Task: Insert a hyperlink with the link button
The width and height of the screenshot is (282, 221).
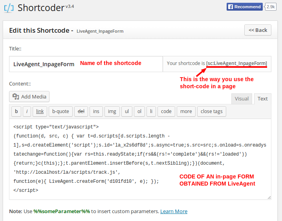Action: coord(40,111)
